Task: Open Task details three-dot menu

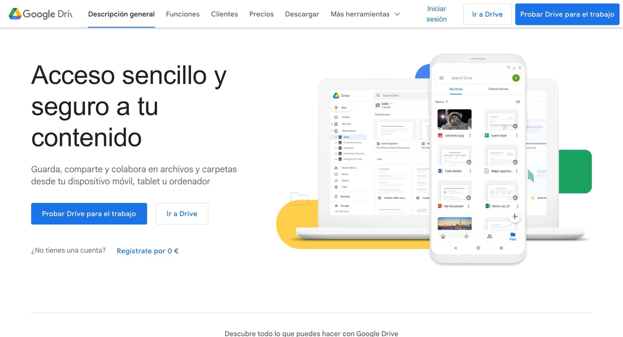Action: (x=470, y=171)
